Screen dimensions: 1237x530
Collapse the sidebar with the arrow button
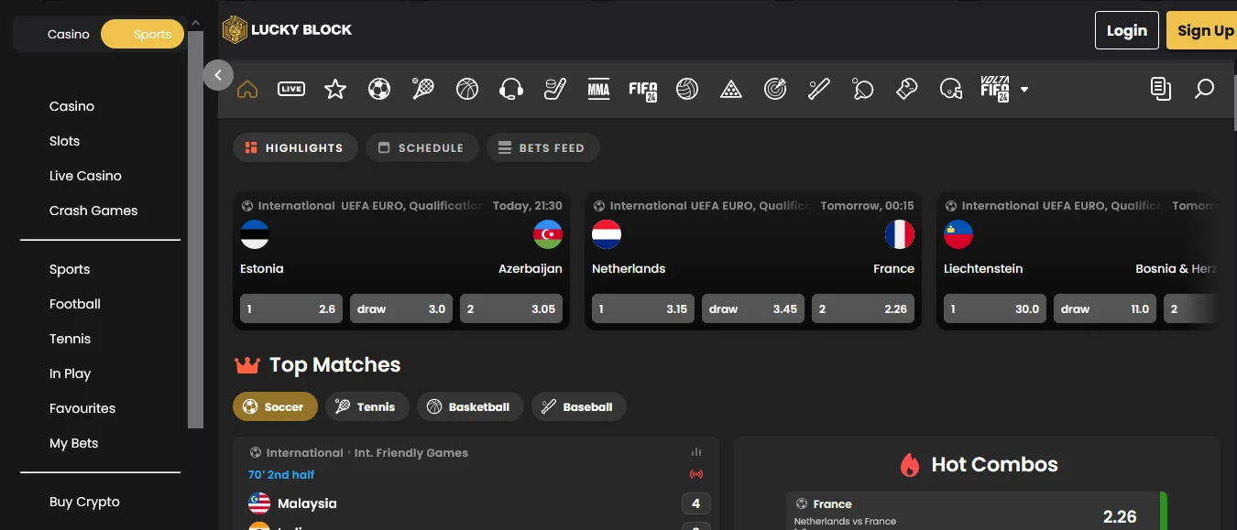(218, 75)
